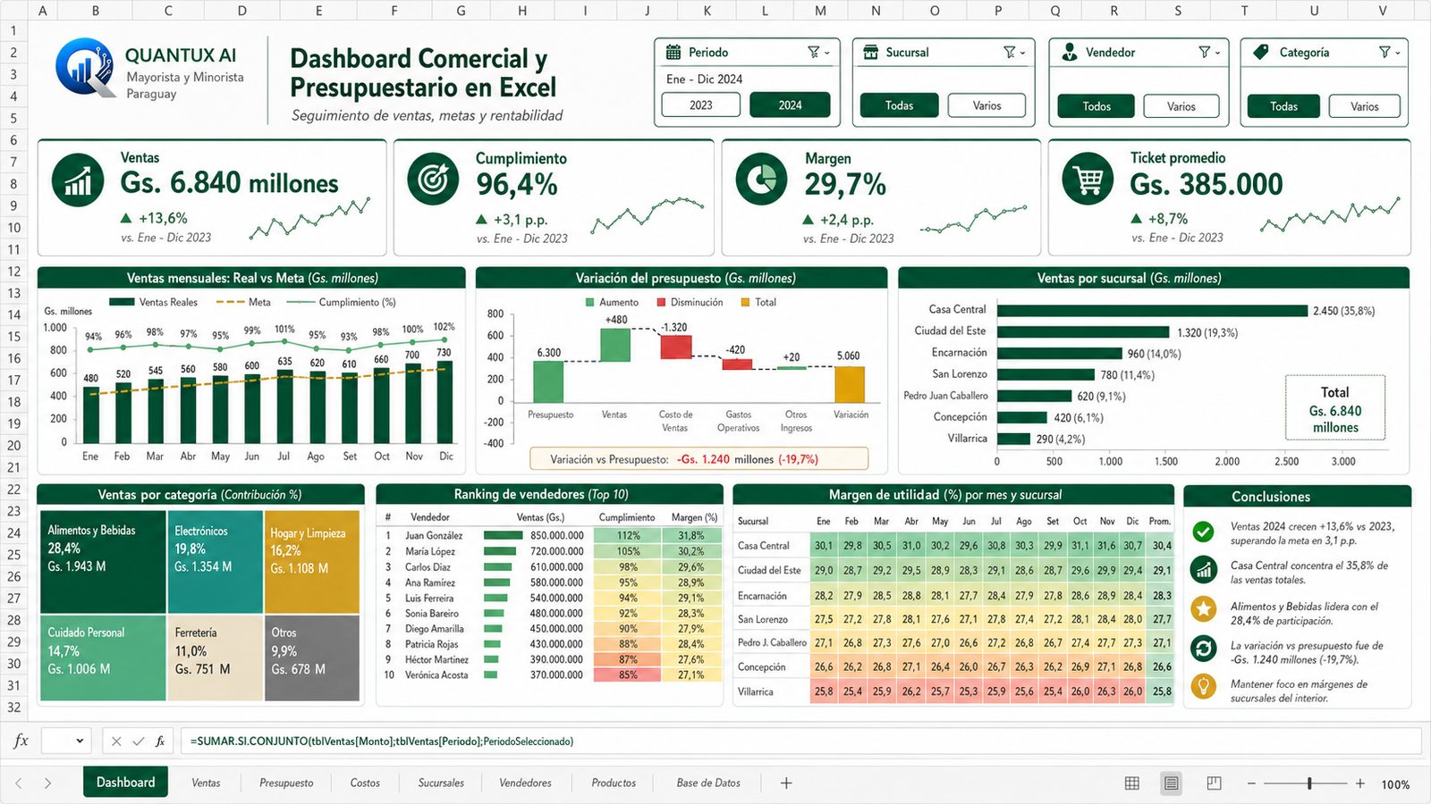Click the bar chart conclusion icon
Image resolution: width=1431 pixels, height=804 pixels.
click(x=1204, y=569)
